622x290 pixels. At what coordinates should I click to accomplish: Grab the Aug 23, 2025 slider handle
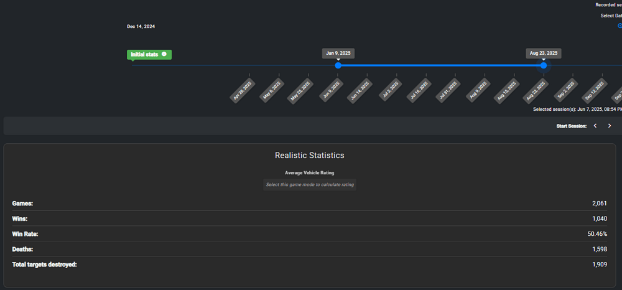[544, 65]
